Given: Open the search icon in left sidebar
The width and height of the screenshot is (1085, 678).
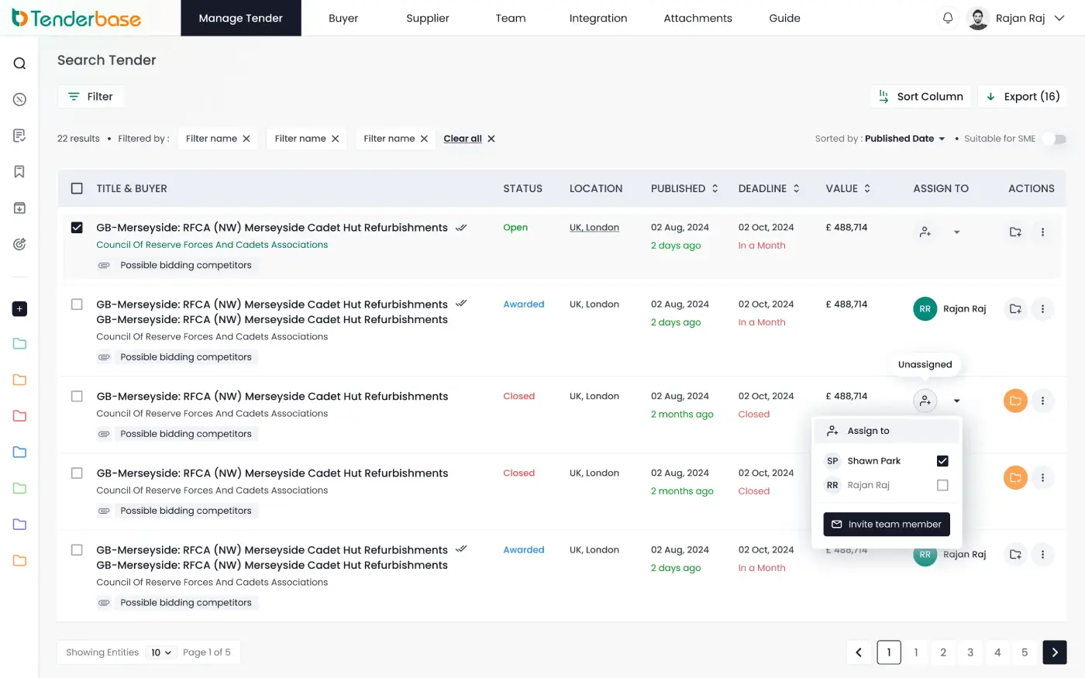Looking at the screenshot, I should coord(20,64).
